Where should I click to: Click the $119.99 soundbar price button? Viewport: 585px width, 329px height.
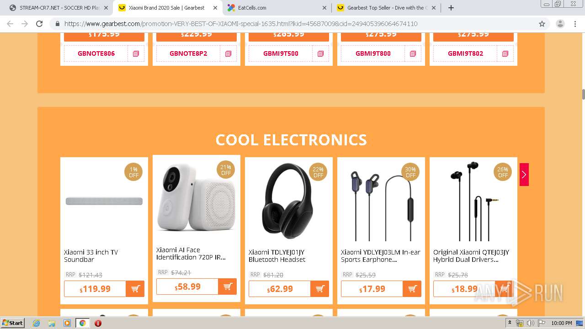[95, 289]
